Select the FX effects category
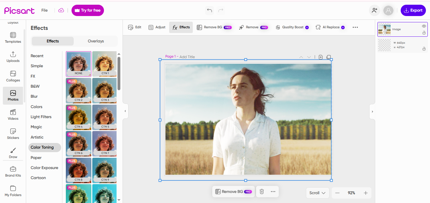The image size is (430, 203). [33, 76]
